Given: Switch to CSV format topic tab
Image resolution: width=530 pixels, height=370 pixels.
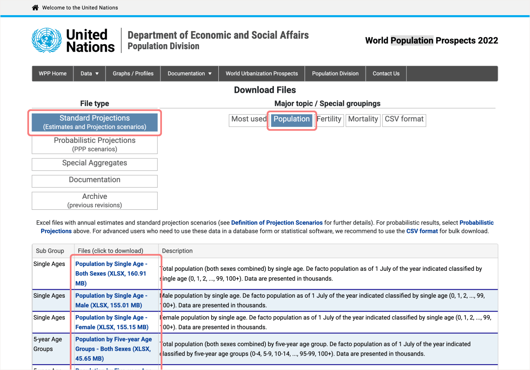Looking at the screenshot, I should click(404, 120).
